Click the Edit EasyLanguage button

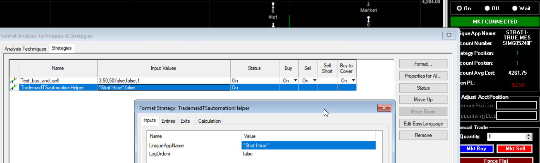pos(423,124)
